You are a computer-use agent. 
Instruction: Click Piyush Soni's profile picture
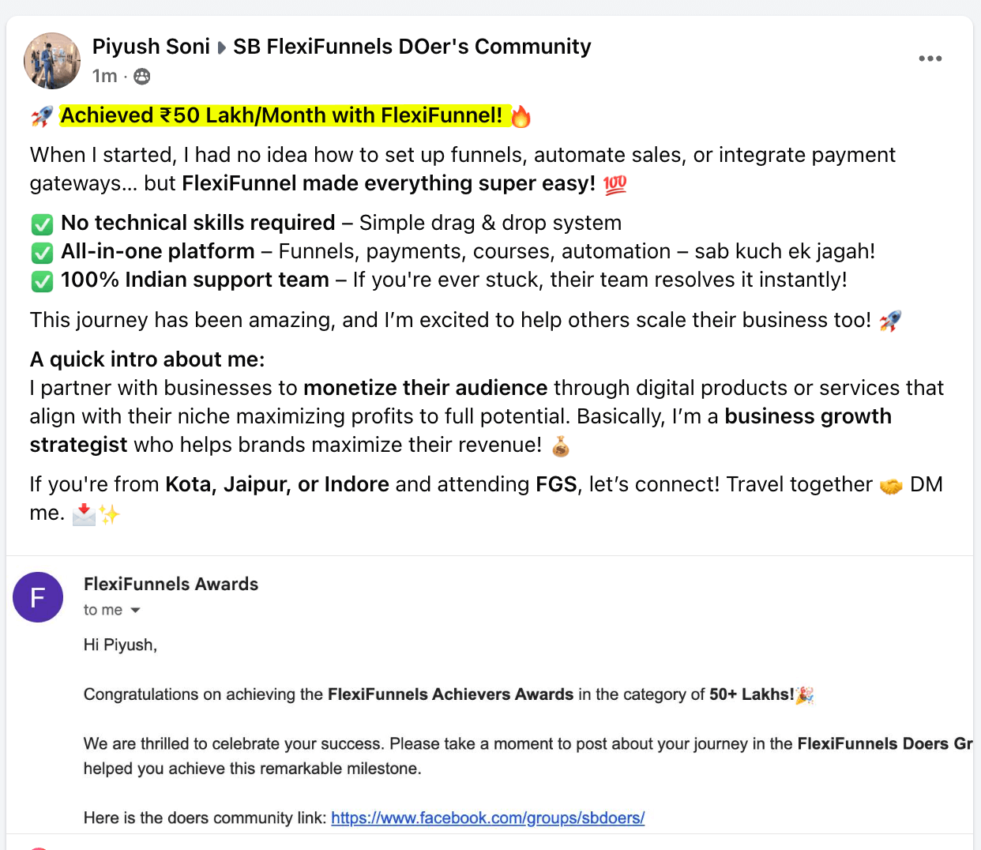52,61
